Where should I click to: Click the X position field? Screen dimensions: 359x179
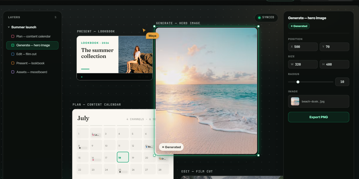pyautogui.click(x=303, y=47)
